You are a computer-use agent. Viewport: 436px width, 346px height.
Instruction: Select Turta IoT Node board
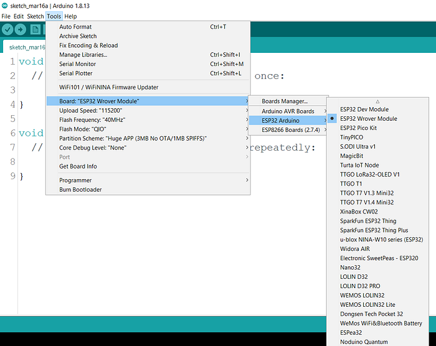pyautogui.click(x=377, y=165)
